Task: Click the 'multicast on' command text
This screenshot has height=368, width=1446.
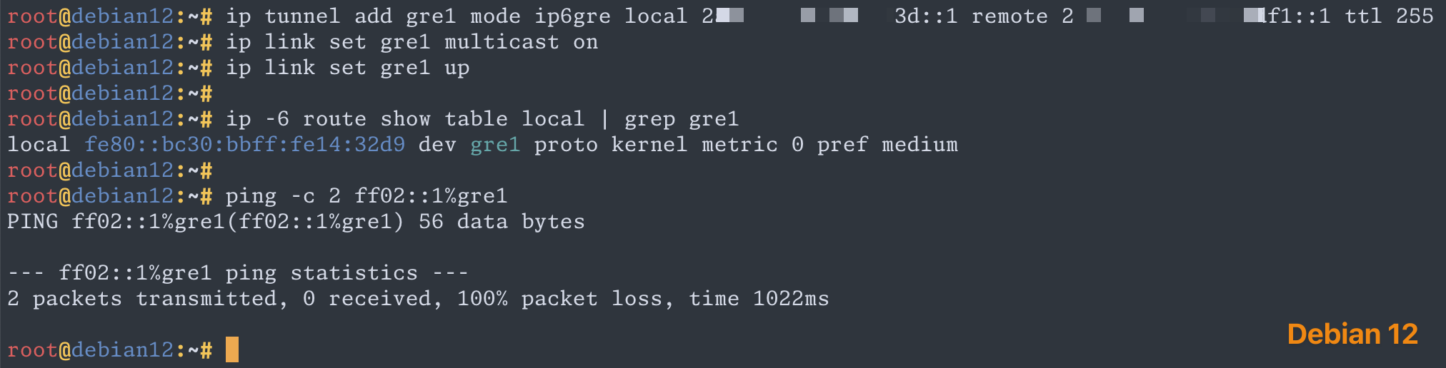Action: click(522, 42)
